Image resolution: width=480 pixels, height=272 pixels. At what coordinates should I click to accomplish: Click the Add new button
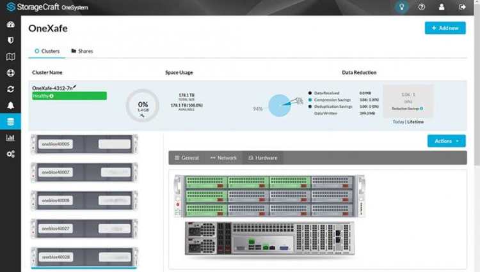click(x=445, y=28)
